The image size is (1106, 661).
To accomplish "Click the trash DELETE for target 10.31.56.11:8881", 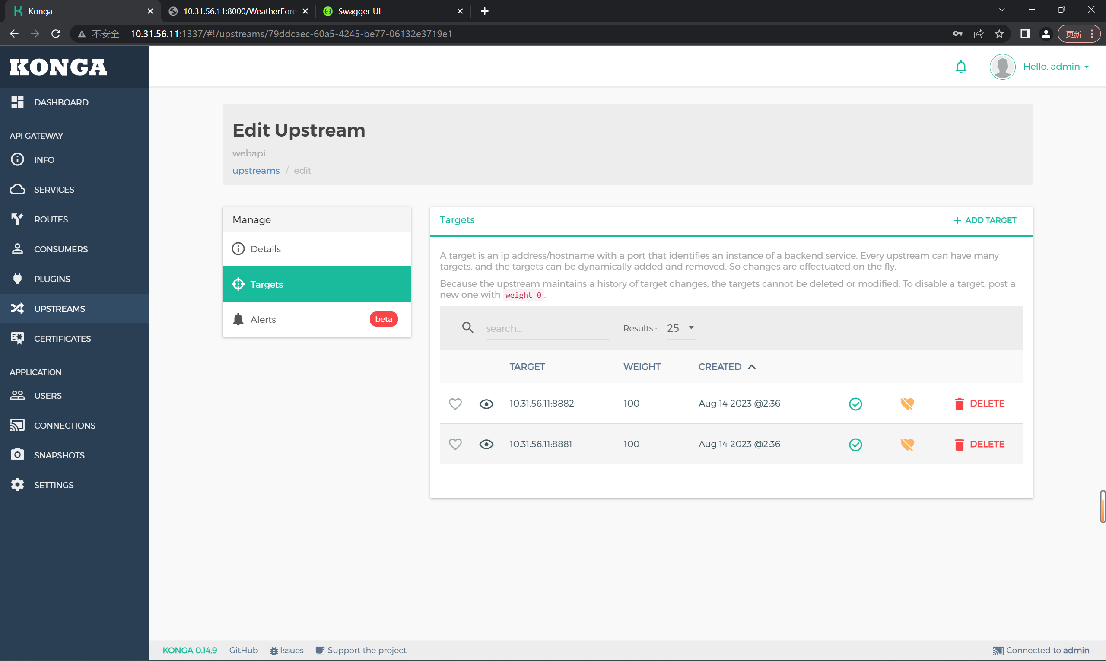I will pyautogui.click(x=979, y=445).
